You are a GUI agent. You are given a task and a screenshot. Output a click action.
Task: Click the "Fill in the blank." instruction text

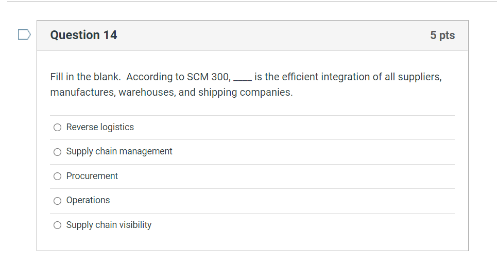pyautogui.click(x=85, y=77)
